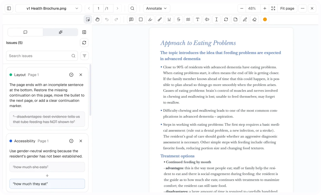Open the issues filter options

[84, 56]
